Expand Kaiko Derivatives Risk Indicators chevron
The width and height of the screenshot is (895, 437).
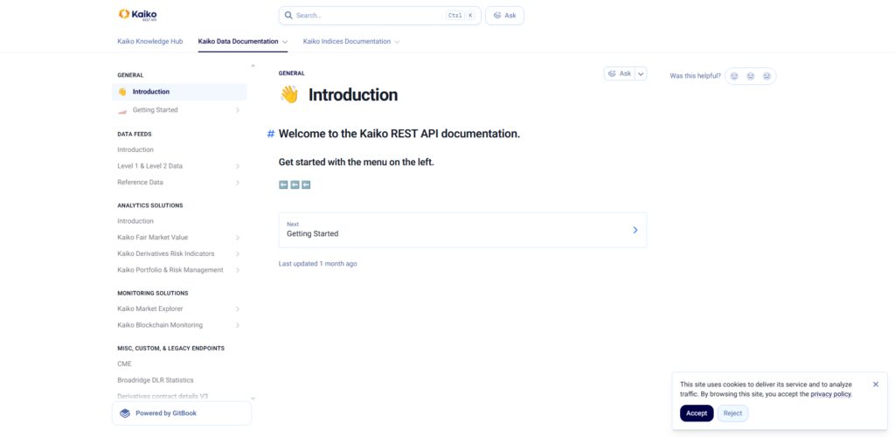(x=238, y=253)
